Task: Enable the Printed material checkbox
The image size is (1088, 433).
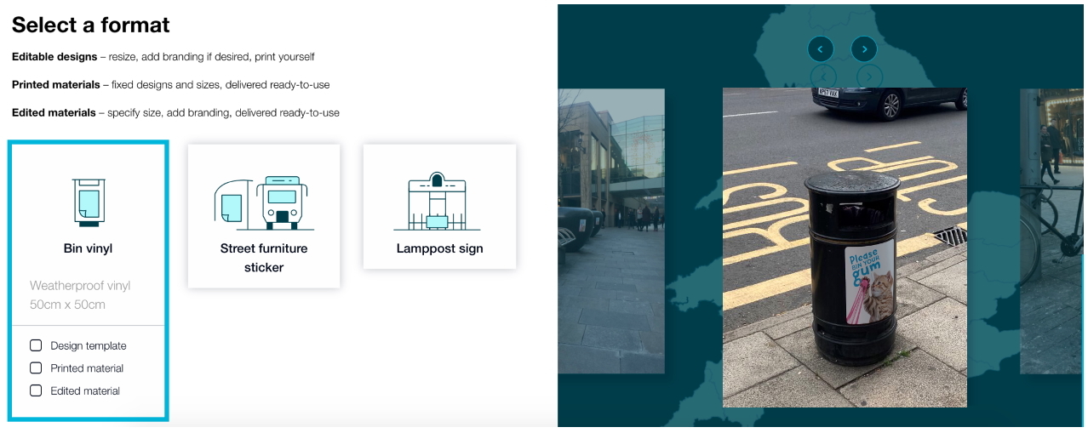Action: pos(36,368)
